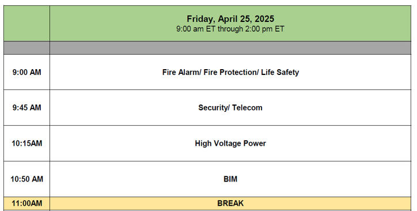Click the '9:00 am ET through 2:00 pm ET' subtitle
417x211 pixels.
click(x=230, y=29)
